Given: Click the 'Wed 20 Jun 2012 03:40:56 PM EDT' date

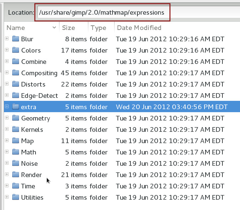Looking at the screenshot, I should pyautogui.click(x=172, y=107).
